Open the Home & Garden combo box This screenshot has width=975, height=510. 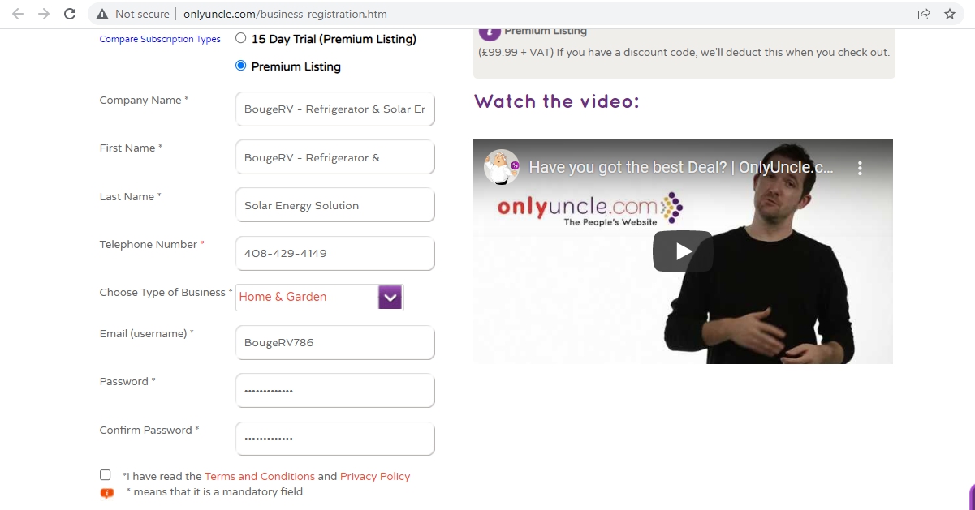[x=319, y=298]
